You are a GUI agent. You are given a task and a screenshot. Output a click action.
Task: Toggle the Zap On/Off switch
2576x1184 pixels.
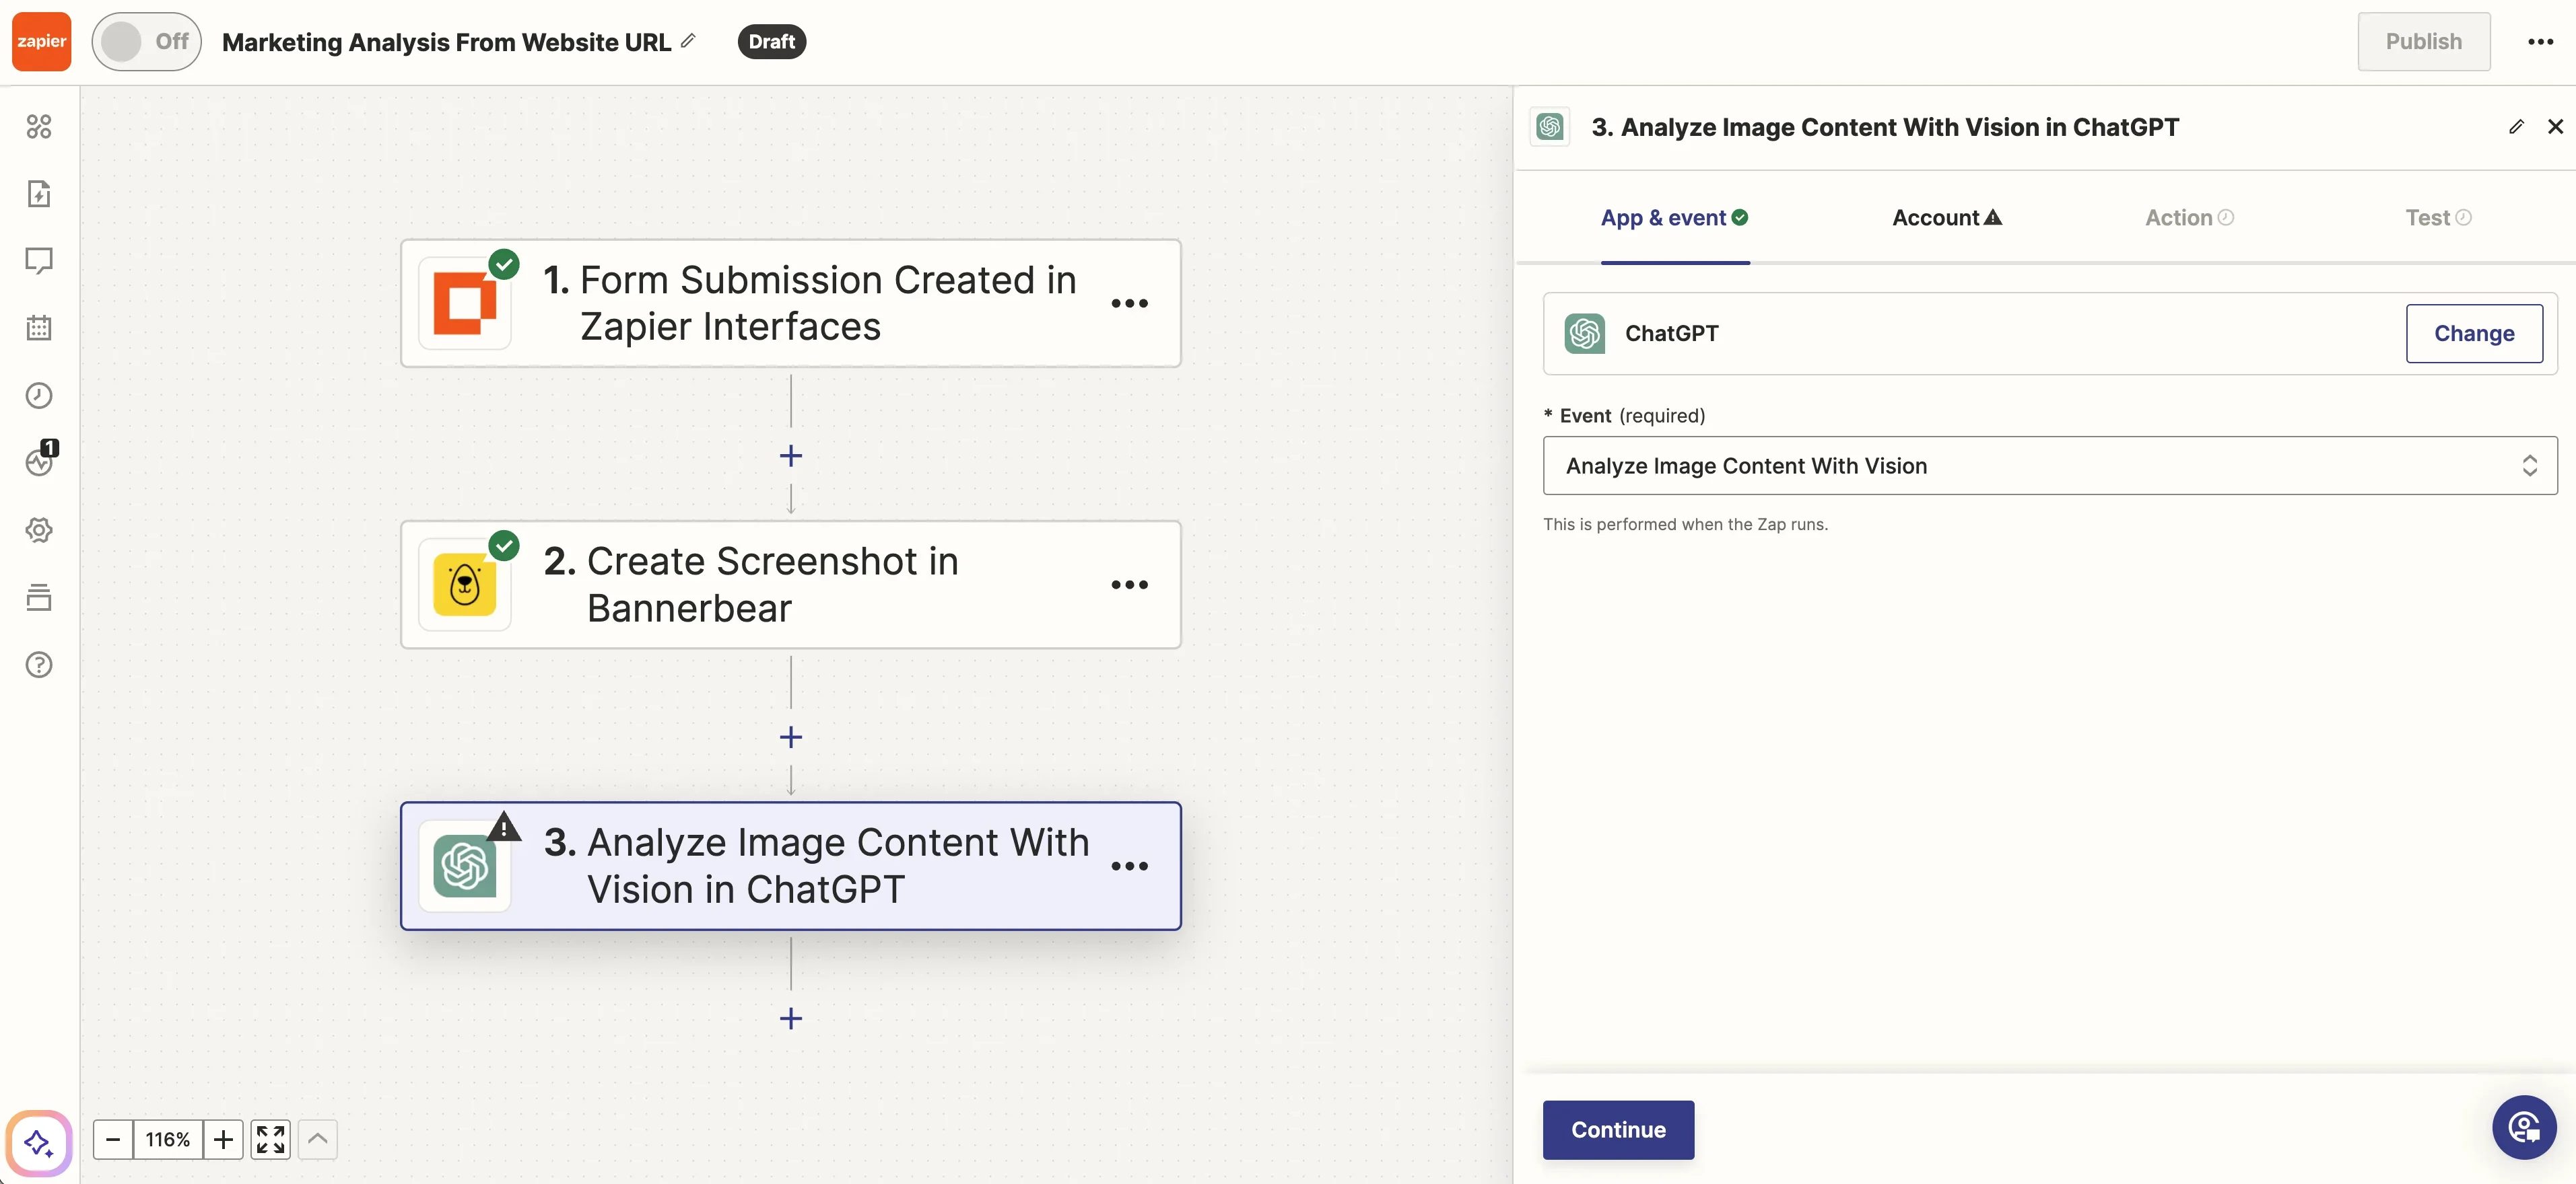(x=146, y=41)
